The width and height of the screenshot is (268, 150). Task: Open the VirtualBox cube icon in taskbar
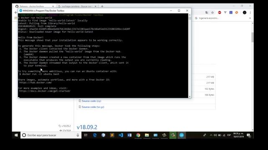[x=103, y=135]
